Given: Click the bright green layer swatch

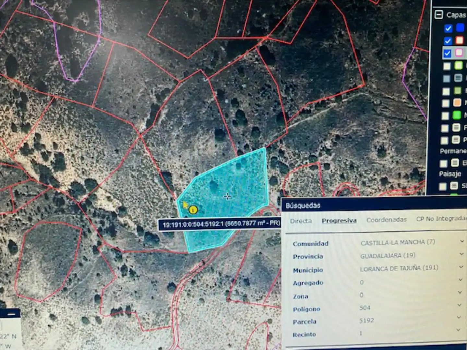Looking at the screenshot, I should point(457,115).
